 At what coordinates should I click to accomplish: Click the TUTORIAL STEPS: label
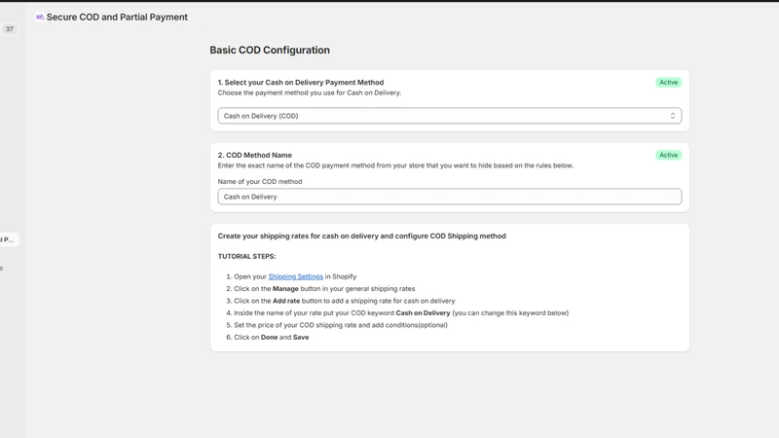pyautogui.click(x=247, y=256)
